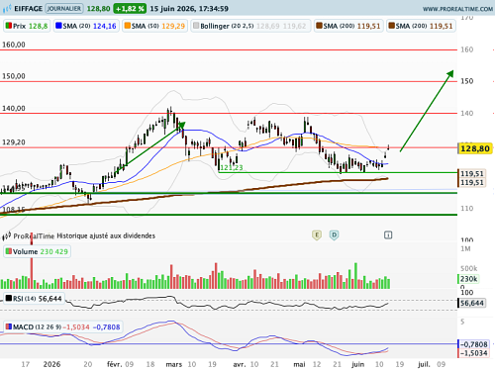Click the E event marker

pos(317,235)
